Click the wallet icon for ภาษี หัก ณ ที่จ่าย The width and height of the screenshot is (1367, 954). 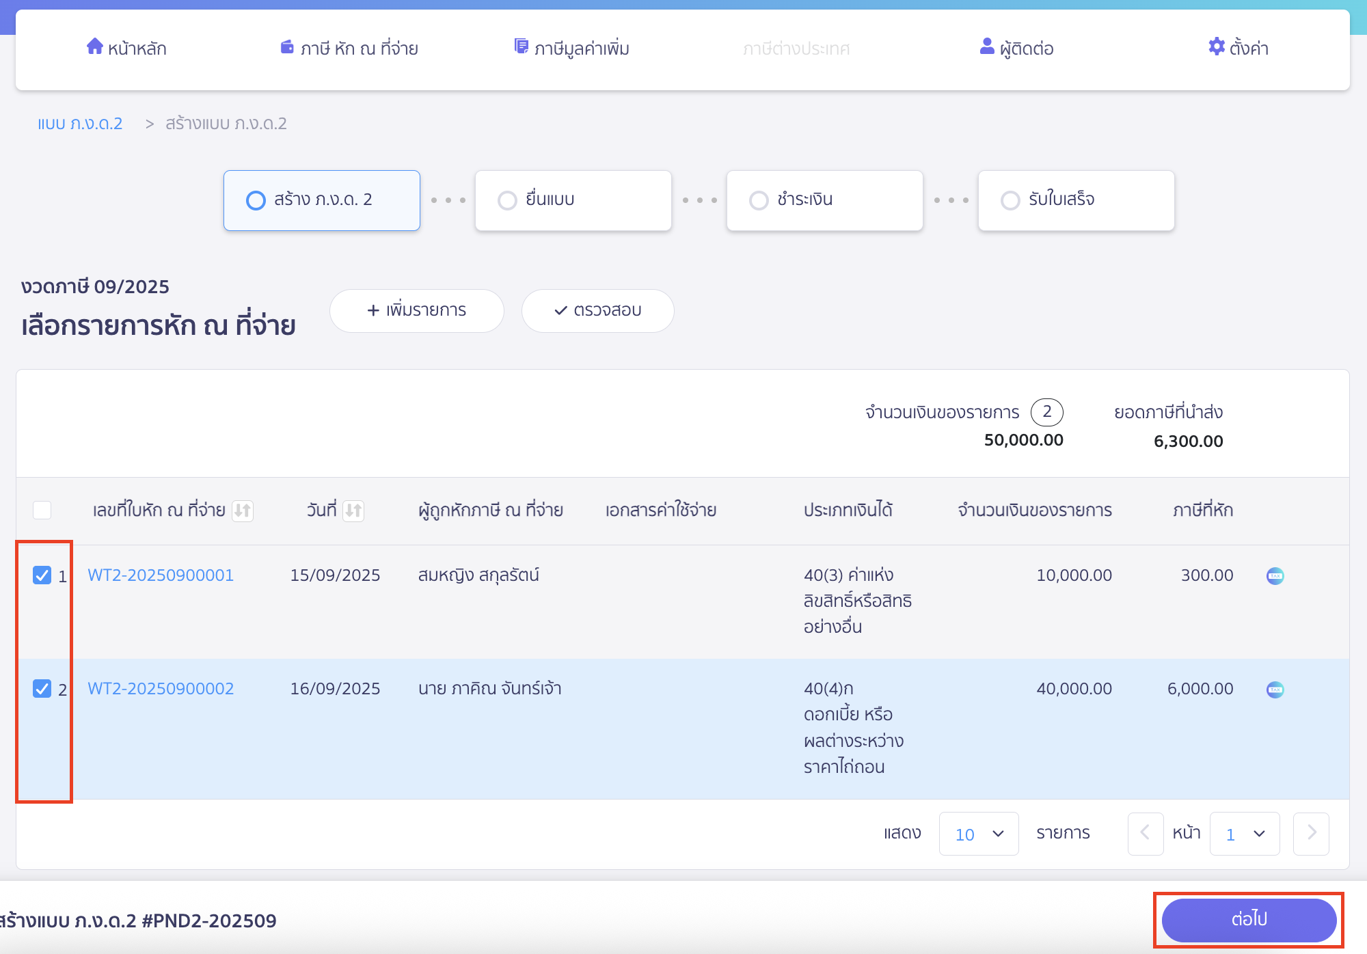[287, 47]
